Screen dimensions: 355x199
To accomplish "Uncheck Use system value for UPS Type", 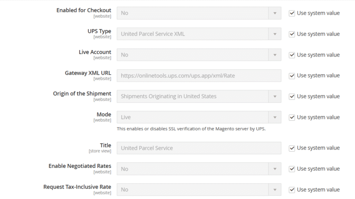I will click(292, 34).
